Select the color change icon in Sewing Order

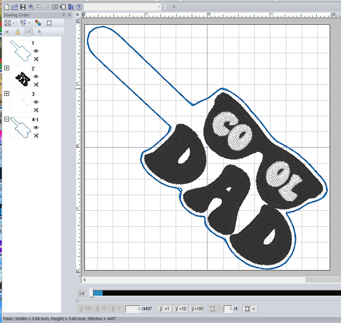click(x=38, y=23)
